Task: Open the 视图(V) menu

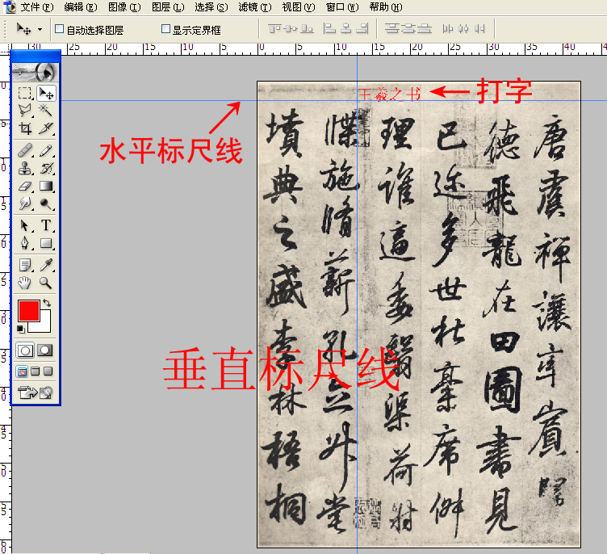Action: (299, 7)
